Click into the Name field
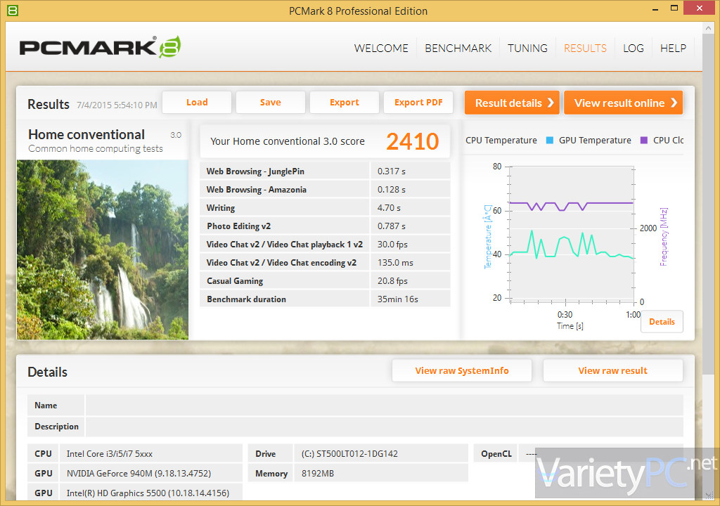 (383, 406)
